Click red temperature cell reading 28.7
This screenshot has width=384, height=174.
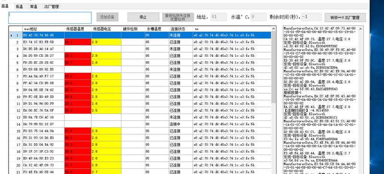[x=78, y=63]
